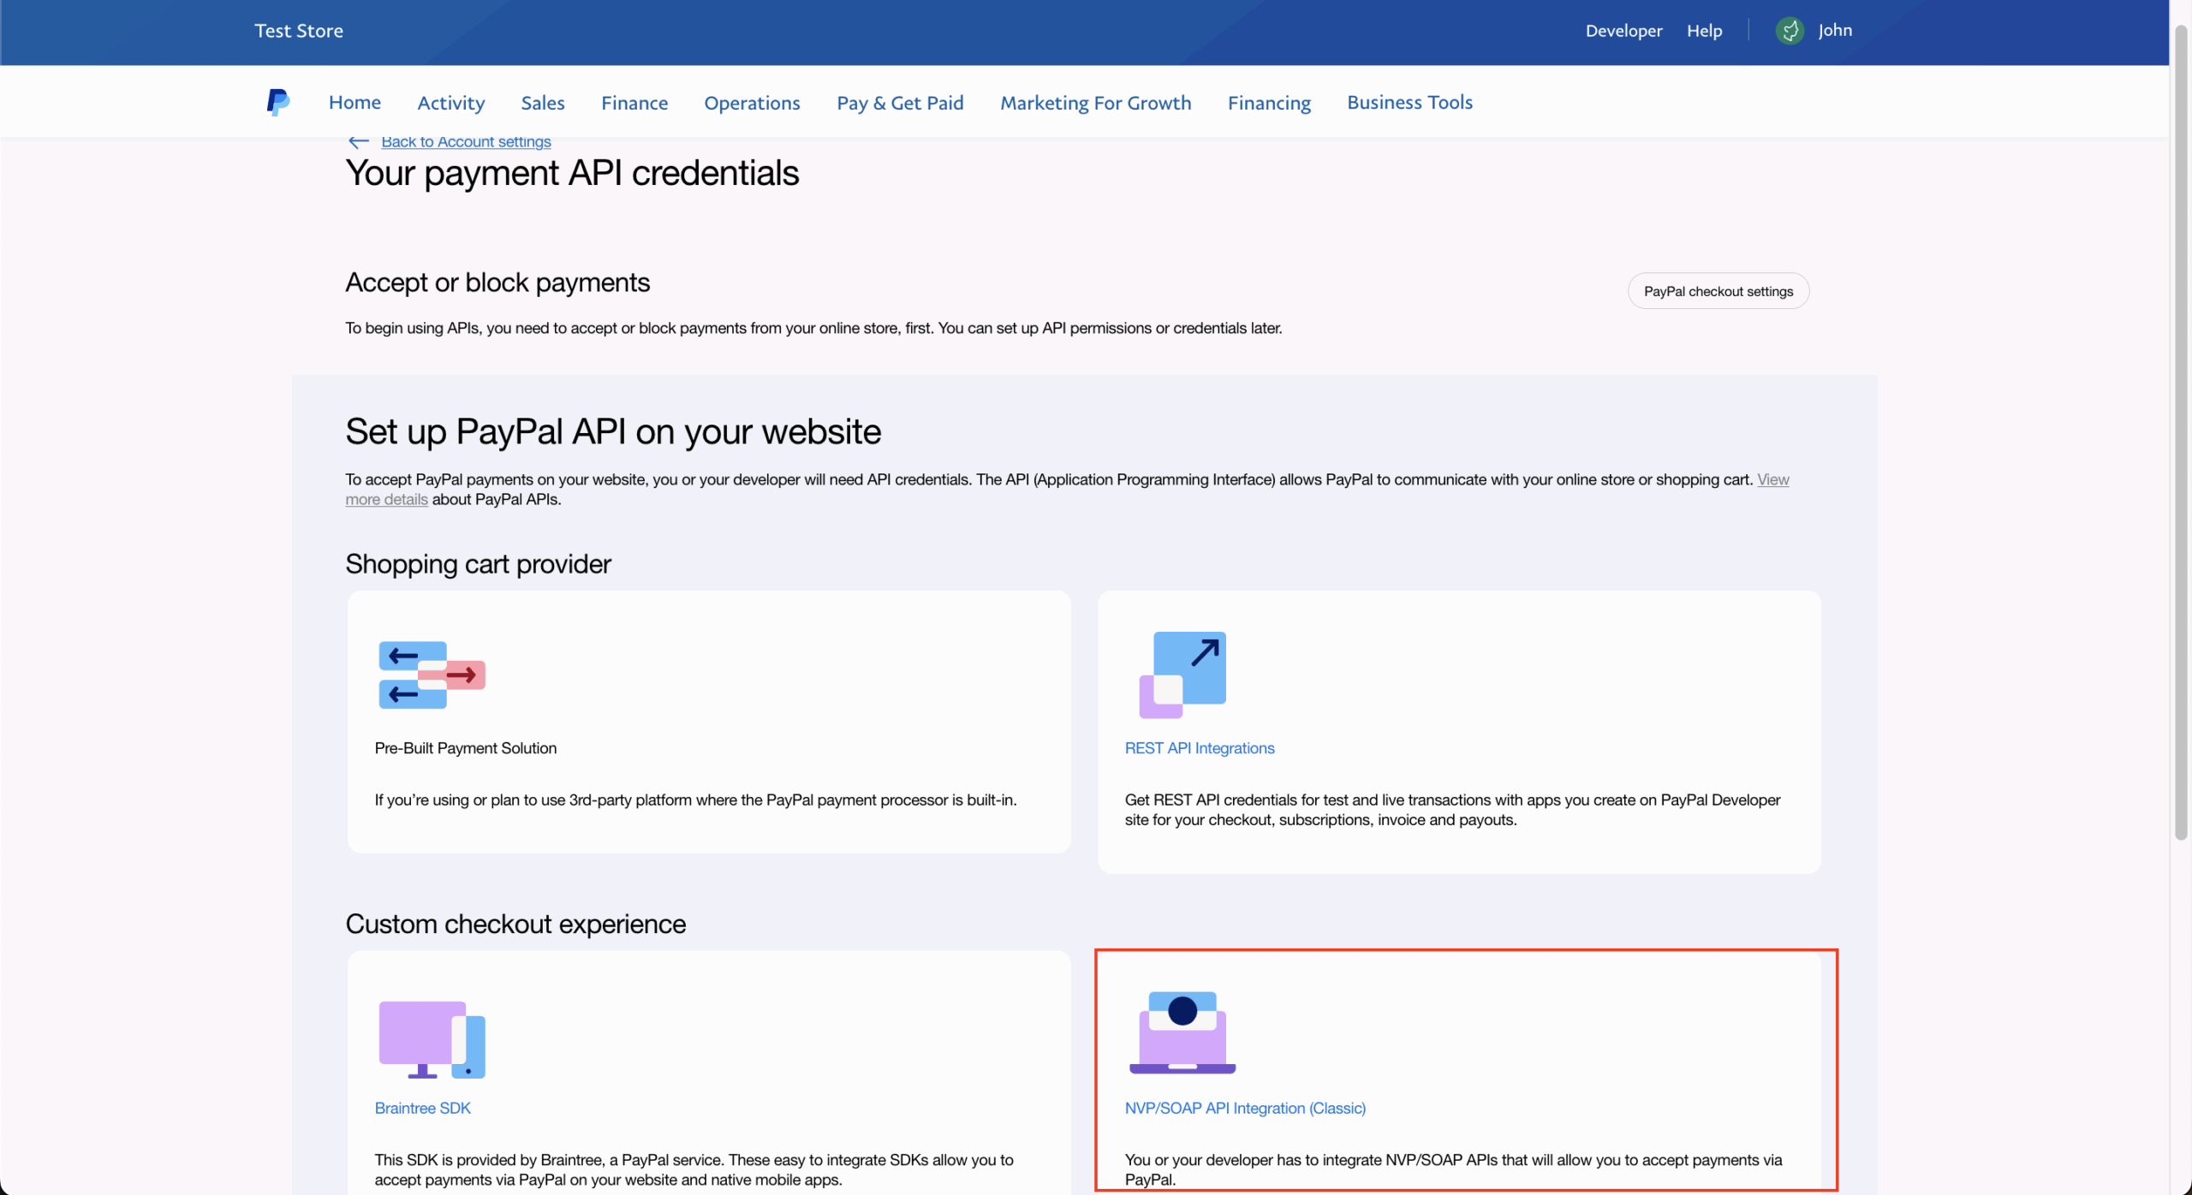2192x1195 pixels.
Task: Open REST API Integrations link
Action: (1199, 747)
